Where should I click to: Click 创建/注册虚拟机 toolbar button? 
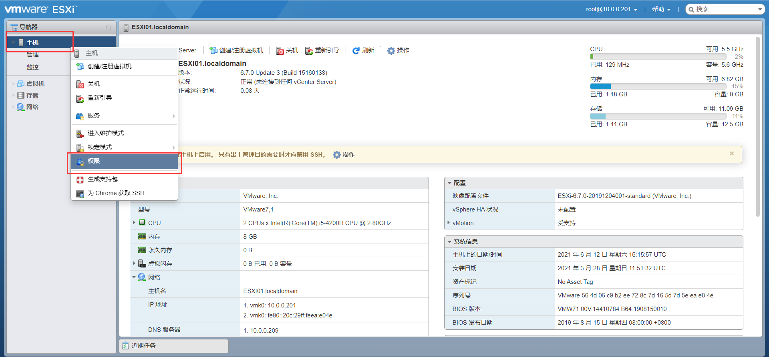[237, 50]
